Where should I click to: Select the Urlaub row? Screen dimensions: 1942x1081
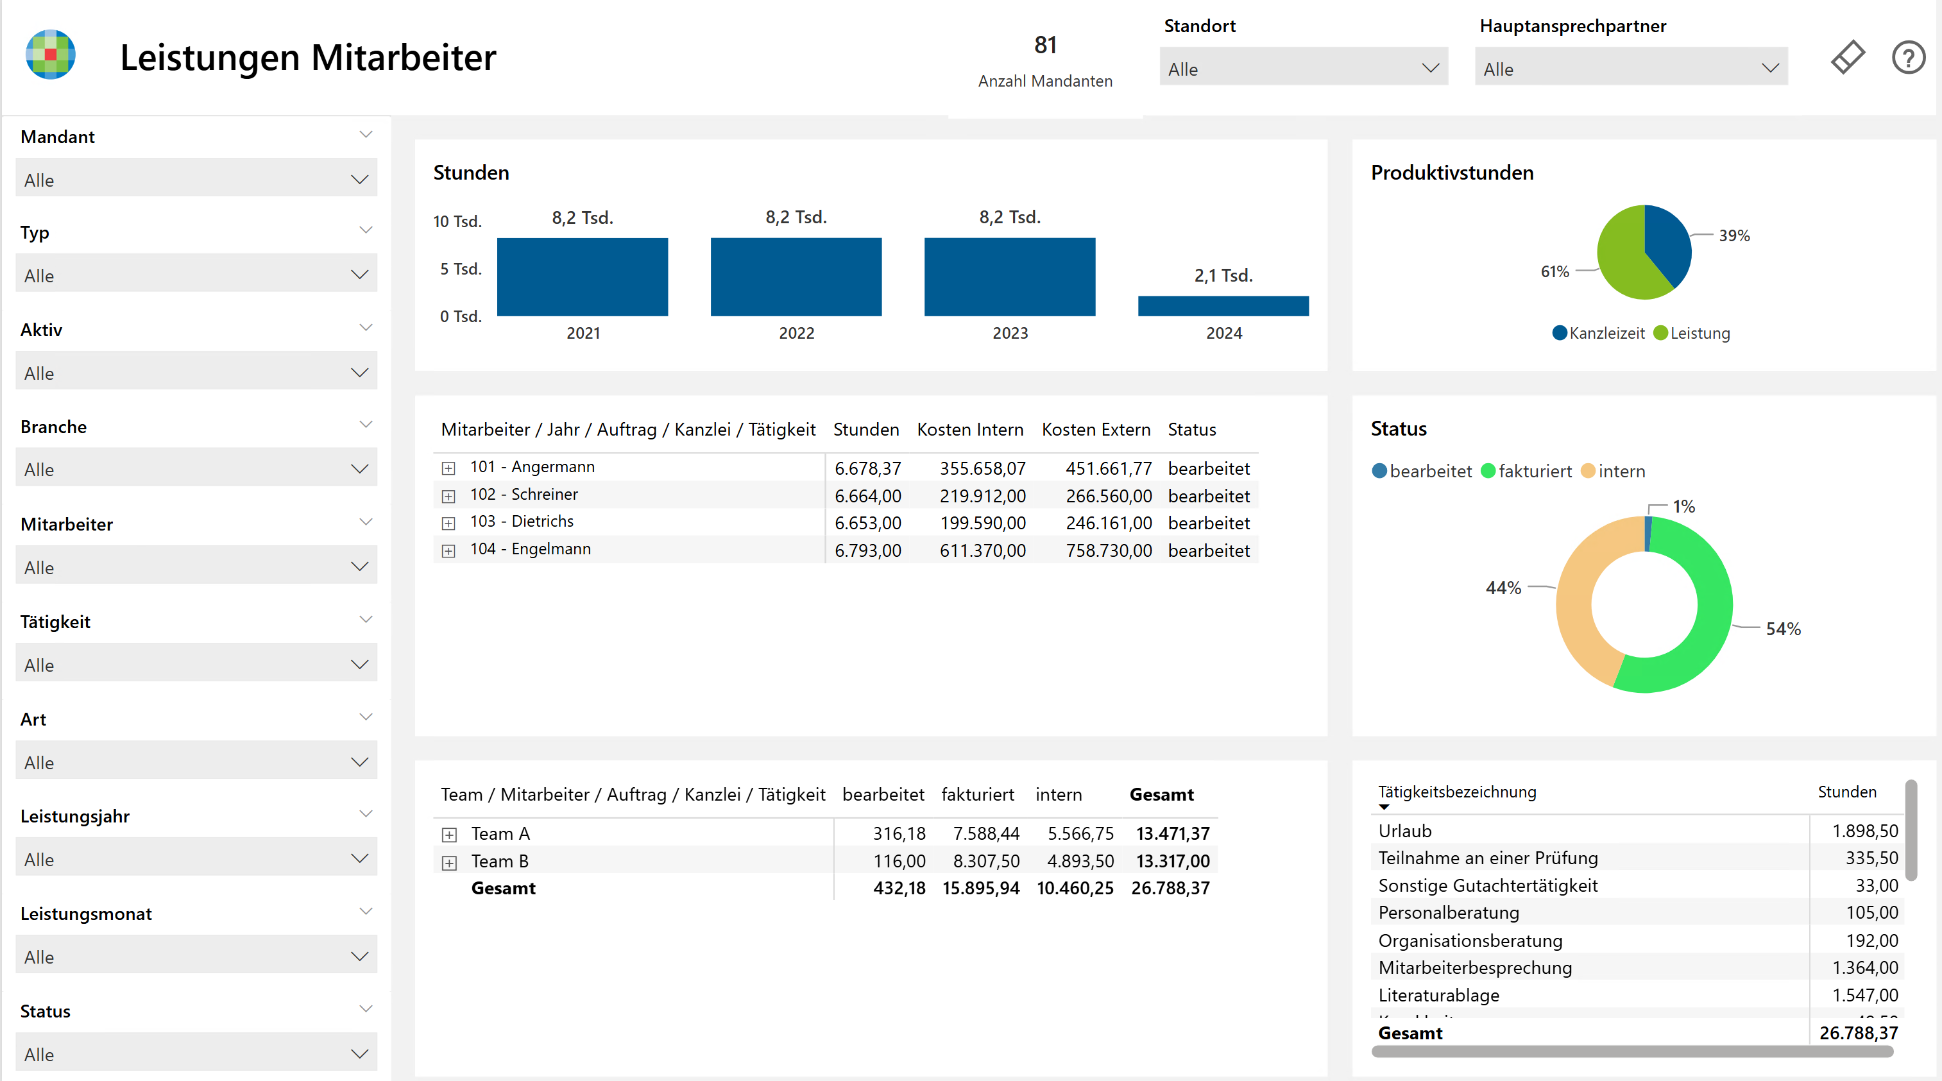tap(1638, 831)
